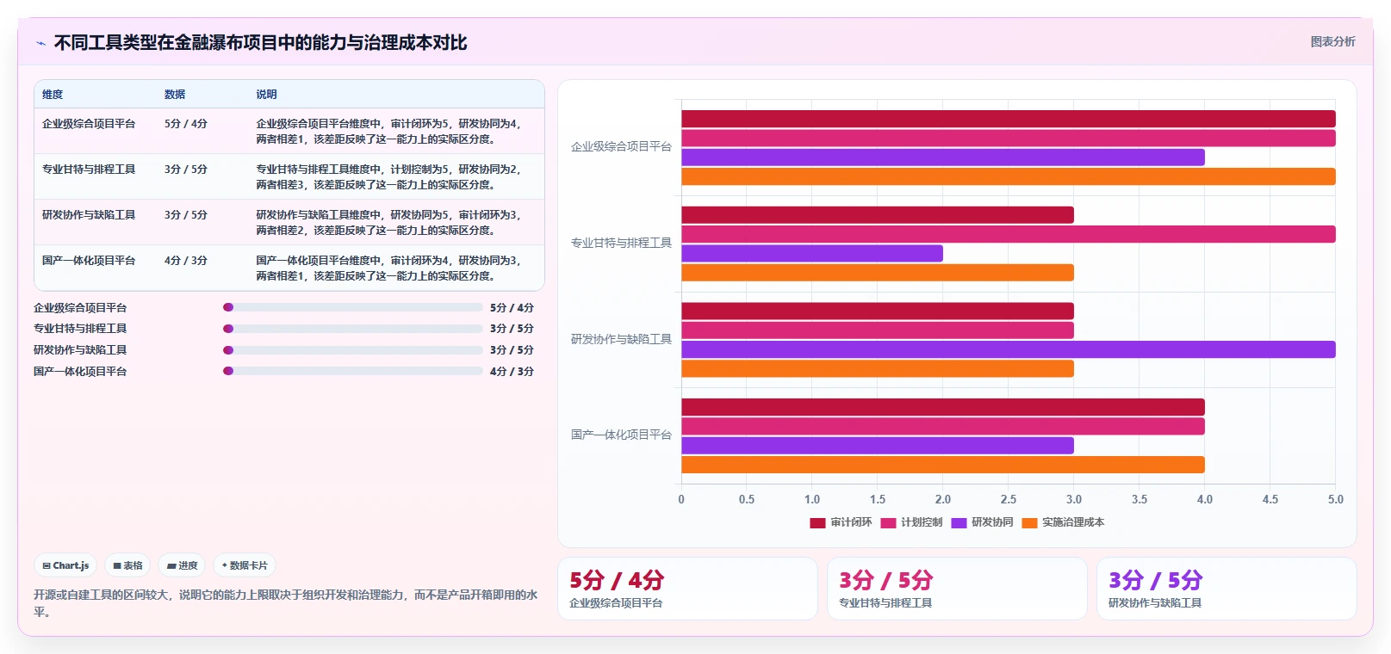Click table cell 专业甘特与排程工具
This screenshot has width=1391, height=654.
(89, 170)
